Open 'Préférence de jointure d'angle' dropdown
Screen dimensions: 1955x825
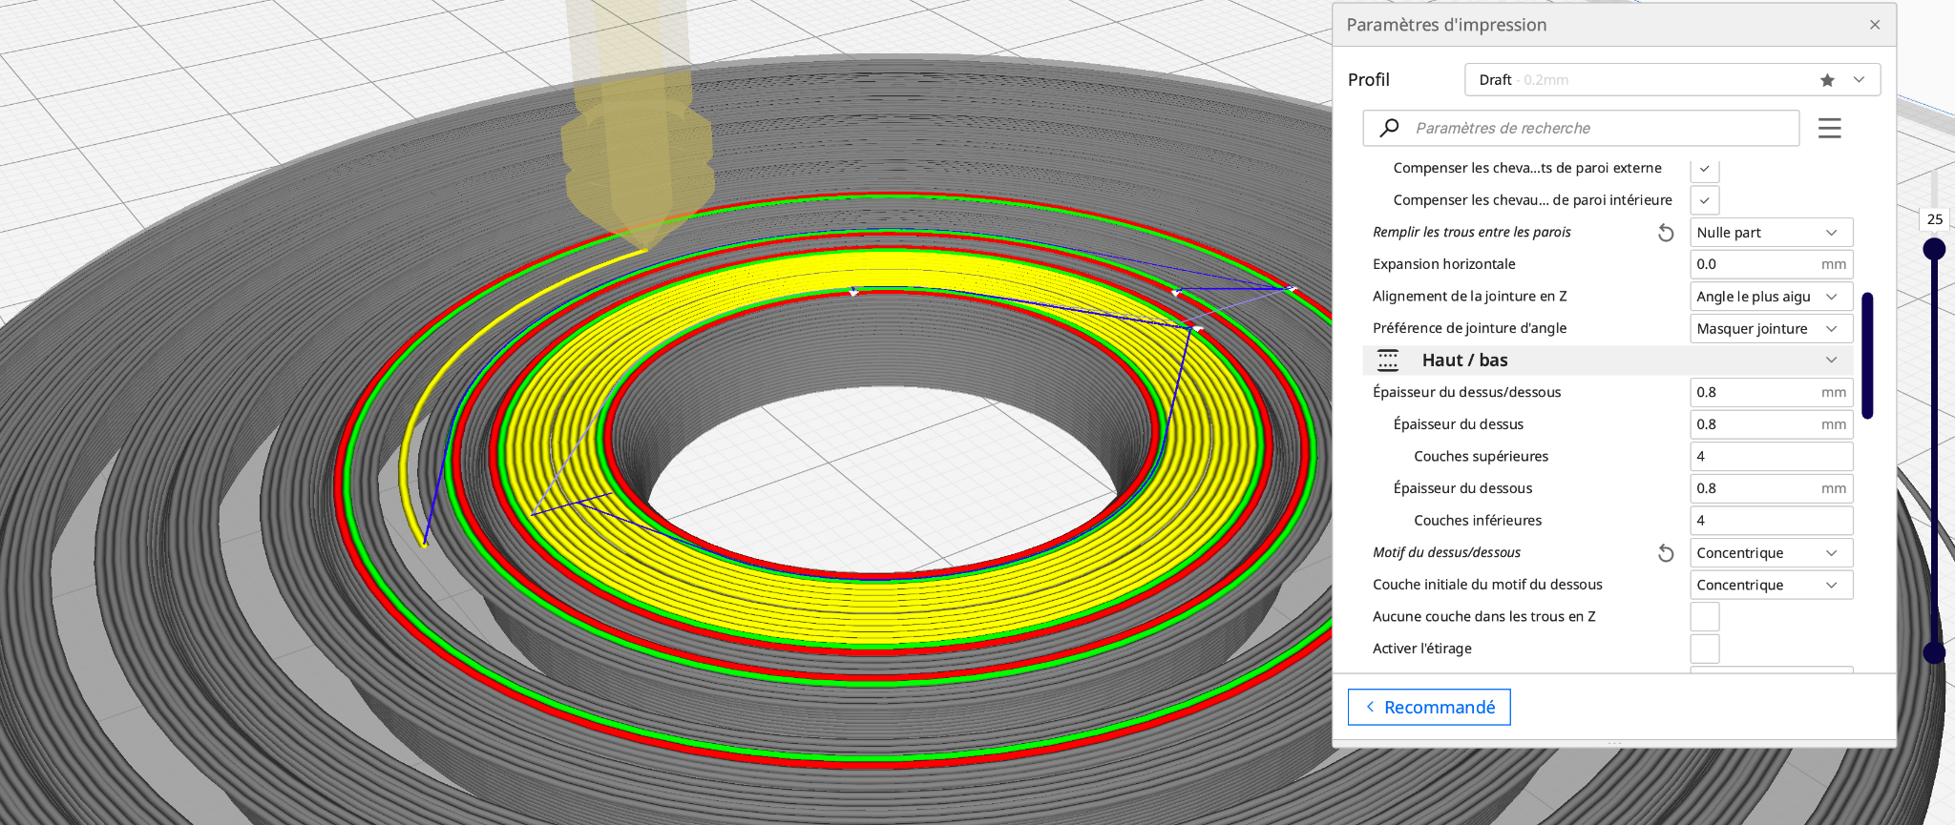tap(1771, 329)
